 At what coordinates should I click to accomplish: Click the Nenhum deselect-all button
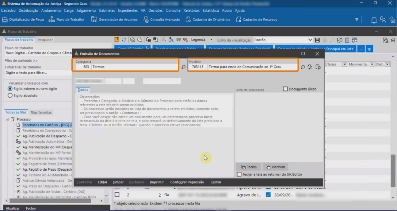pos(275,167)
